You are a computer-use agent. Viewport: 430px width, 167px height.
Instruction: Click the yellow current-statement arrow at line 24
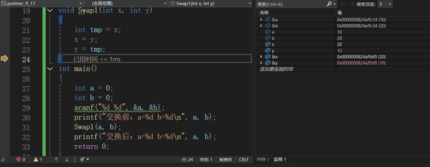[4, 59]
